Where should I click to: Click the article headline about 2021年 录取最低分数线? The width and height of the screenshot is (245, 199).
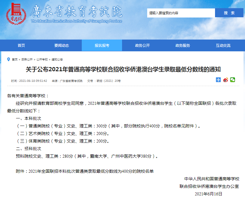pyautogui.click(x=123, y=70)
